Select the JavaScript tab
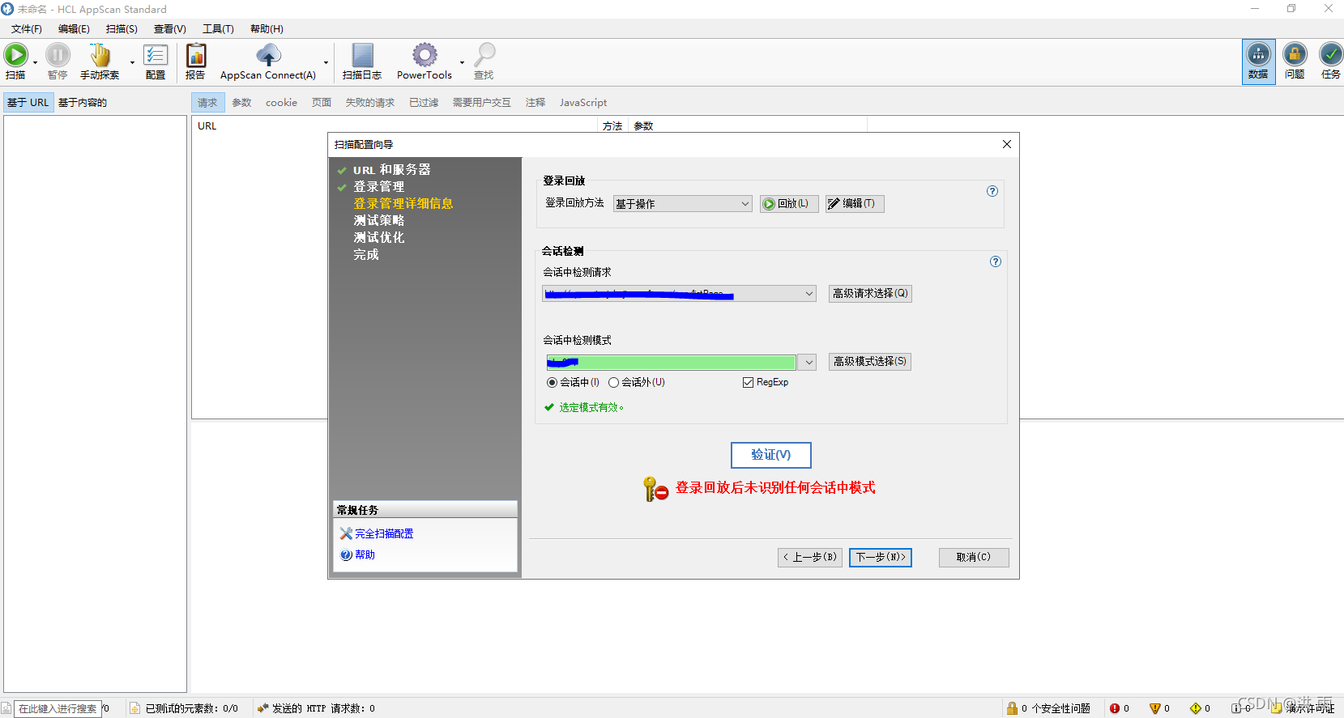The height and width of the screenshot is (718, 1344). pyautogui.click(x=583, y=103)
